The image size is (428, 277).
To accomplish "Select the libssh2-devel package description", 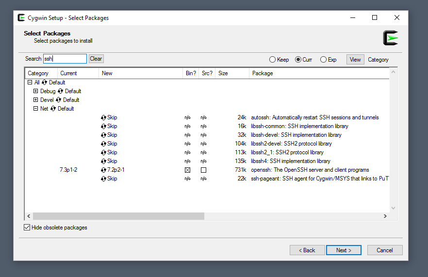I will (x=291, y=144).
